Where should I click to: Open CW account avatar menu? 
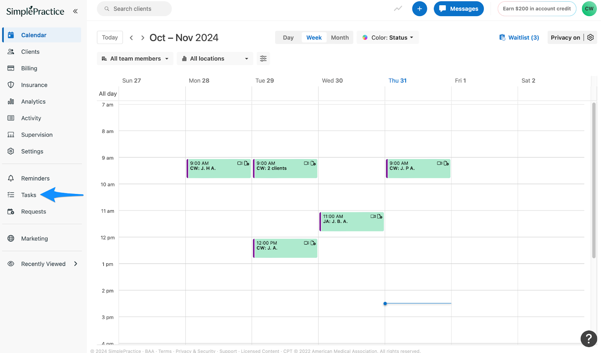pyautogui.click(x=589, y=9)
